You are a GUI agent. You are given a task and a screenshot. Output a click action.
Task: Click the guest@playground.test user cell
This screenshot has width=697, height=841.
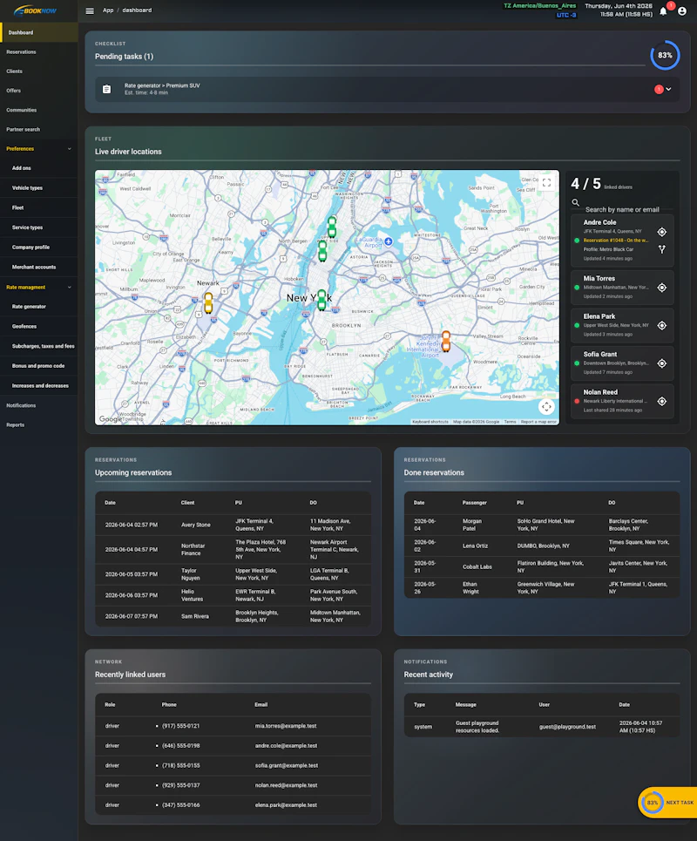(x=567, y=727)
